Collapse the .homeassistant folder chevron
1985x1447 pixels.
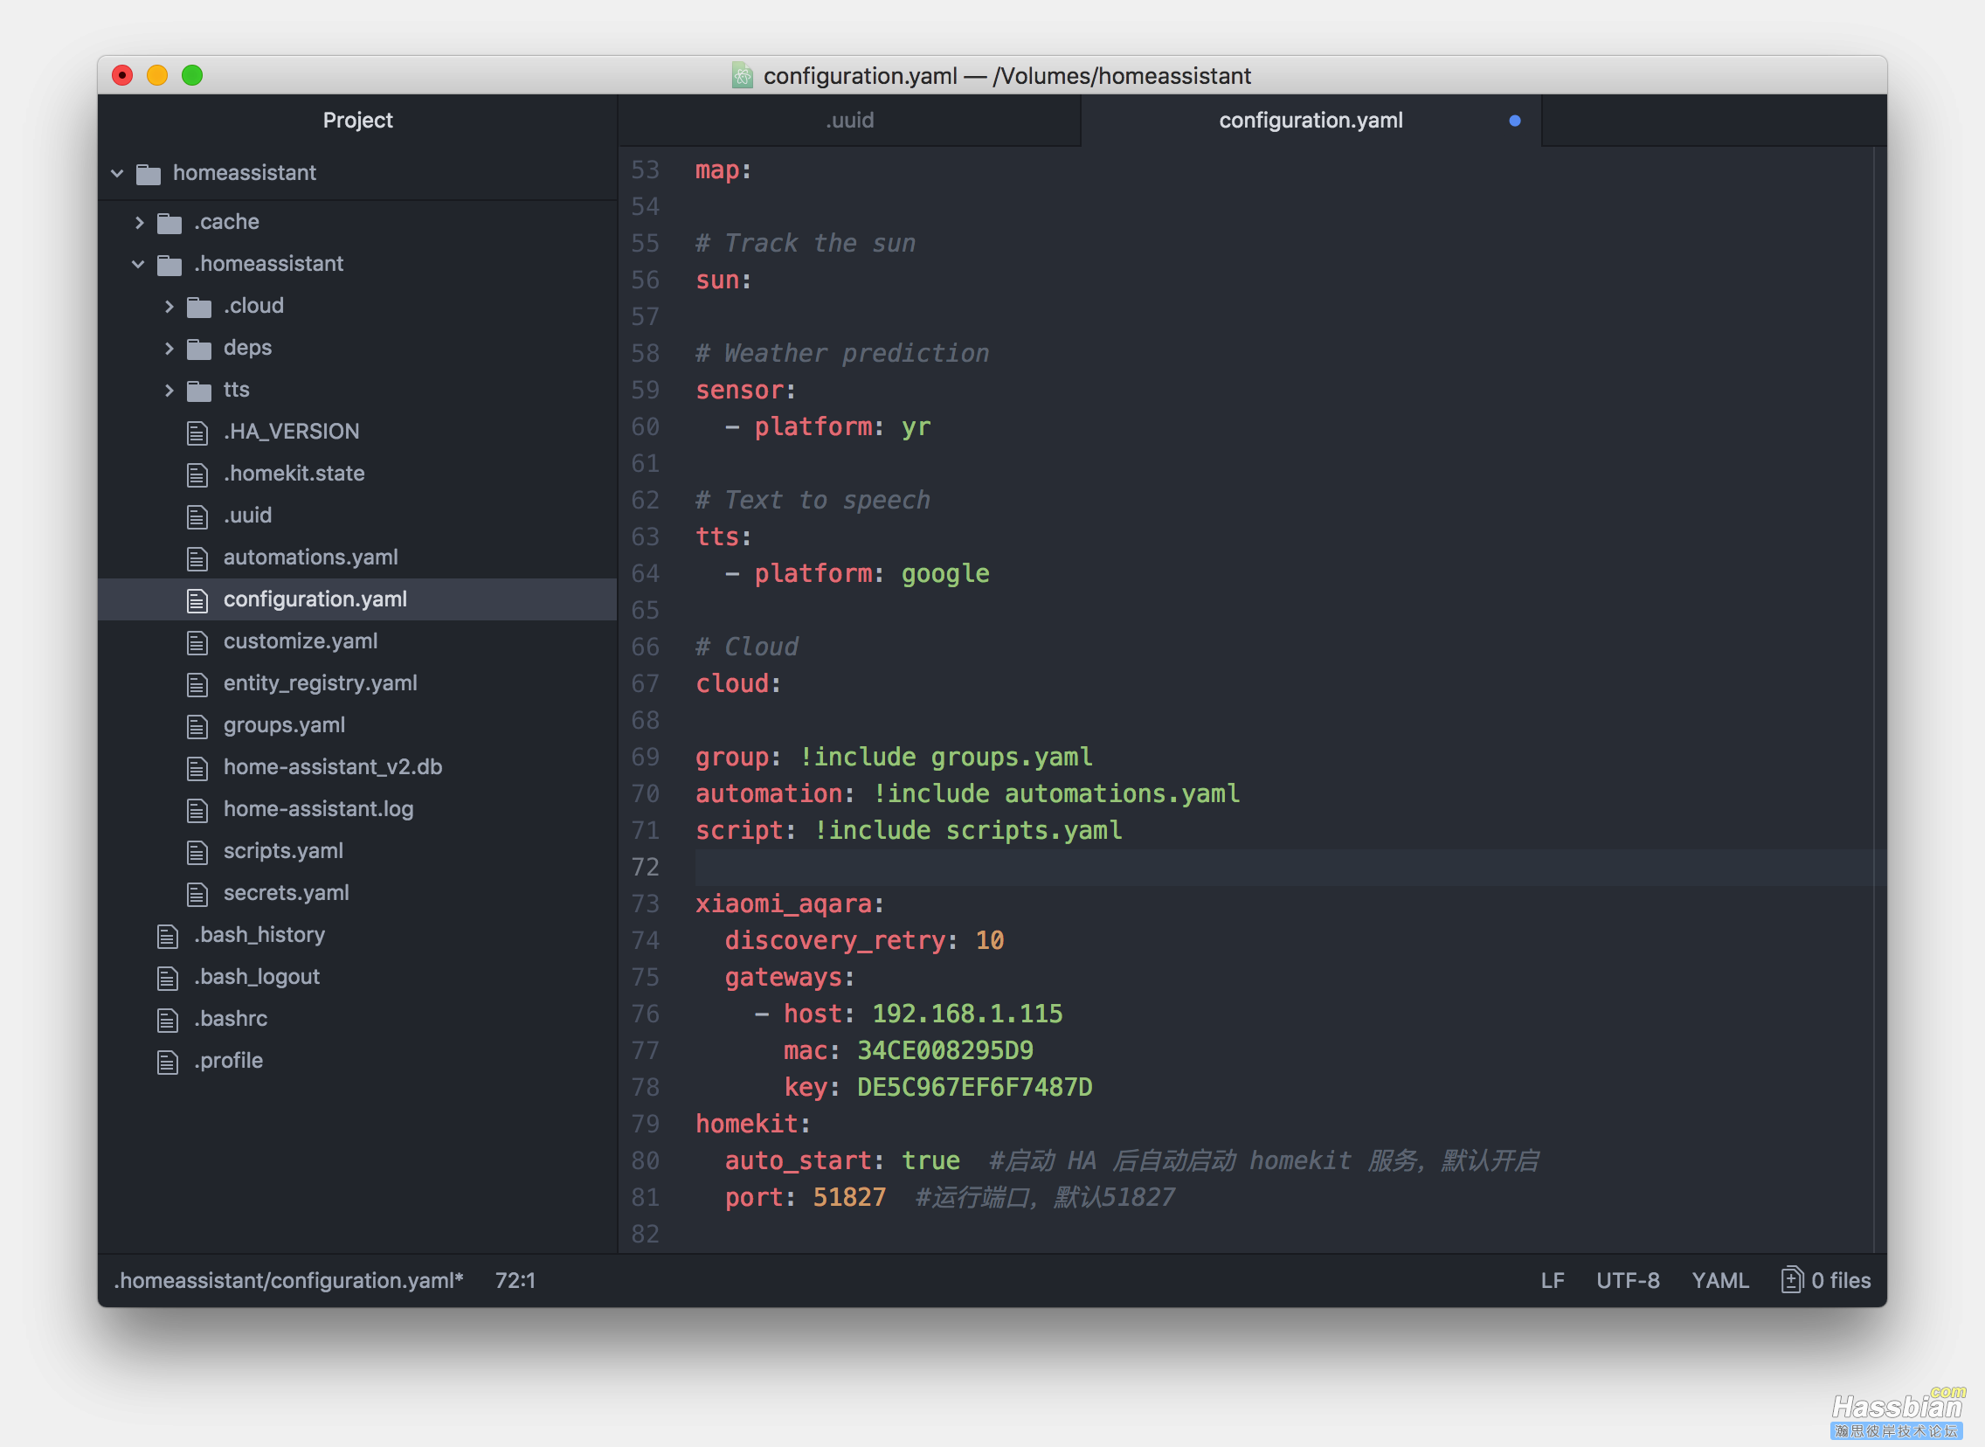point(138,265)
